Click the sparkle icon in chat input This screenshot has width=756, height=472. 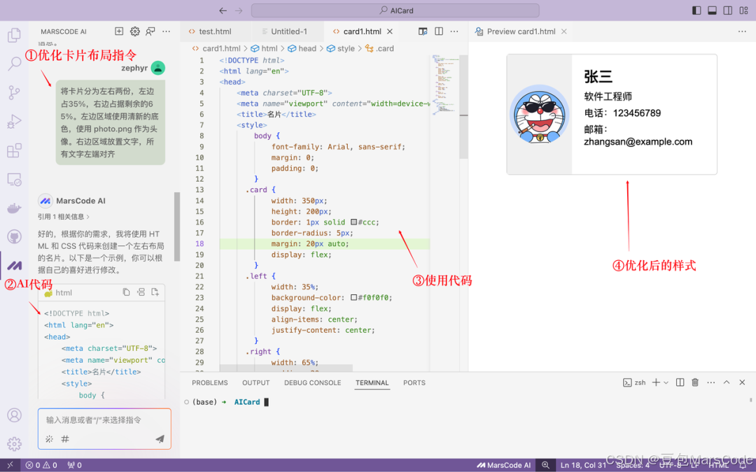(x=49, y=438)
